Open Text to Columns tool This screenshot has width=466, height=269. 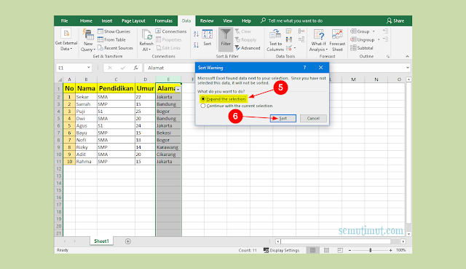pos(275,40)
